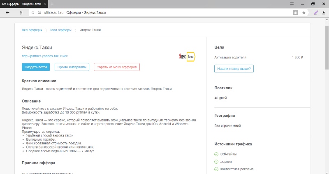Click the reader mode icon in address bar

tap(295, 13)
